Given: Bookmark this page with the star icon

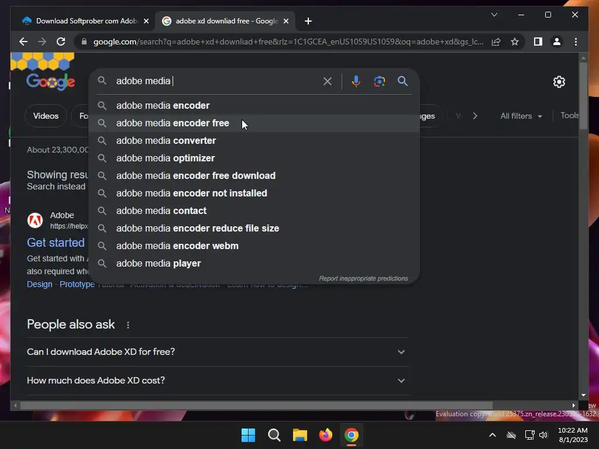Looking at the screenshot, I should [x=515, y=42].
